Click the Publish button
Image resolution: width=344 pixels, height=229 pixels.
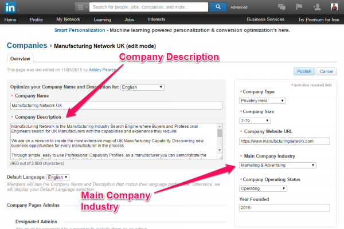click(x=304, y=71)
